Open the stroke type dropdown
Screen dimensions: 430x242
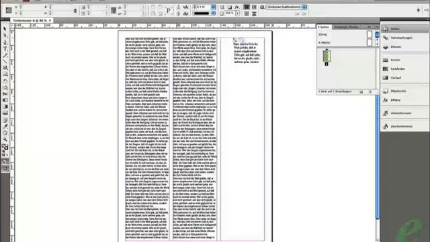coord(214,13)
